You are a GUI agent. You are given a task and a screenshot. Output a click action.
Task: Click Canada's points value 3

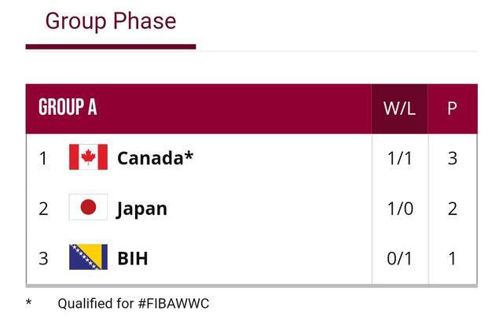pos(453,158)
